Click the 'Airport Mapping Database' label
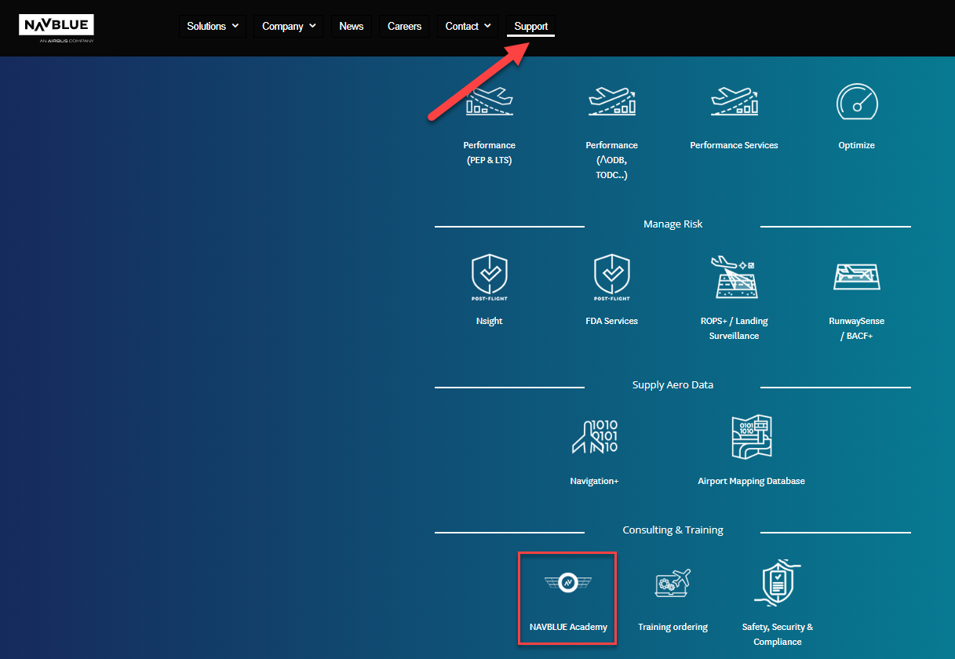The width and height of the screenshot is (955, 659). tap(751, 481)
